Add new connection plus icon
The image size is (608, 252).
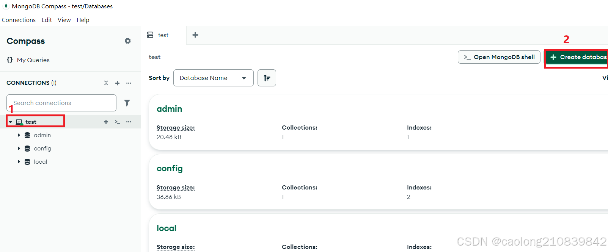point(118,83)
